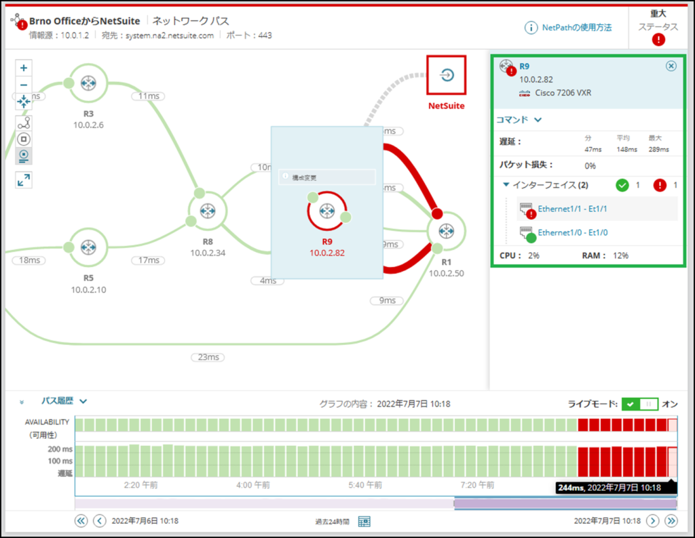Click the Brno Office path status icon

click(18, 21)
